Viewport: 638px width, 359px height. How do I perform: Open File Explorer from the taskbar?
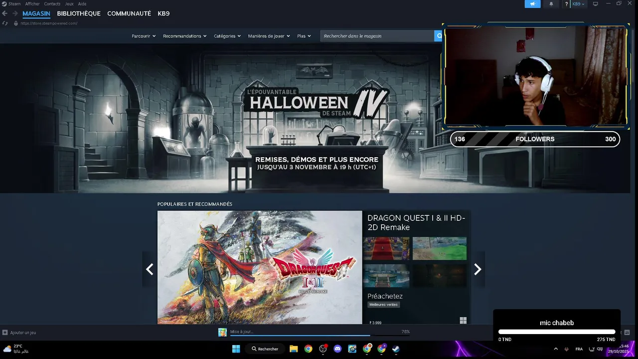point(294,349)
